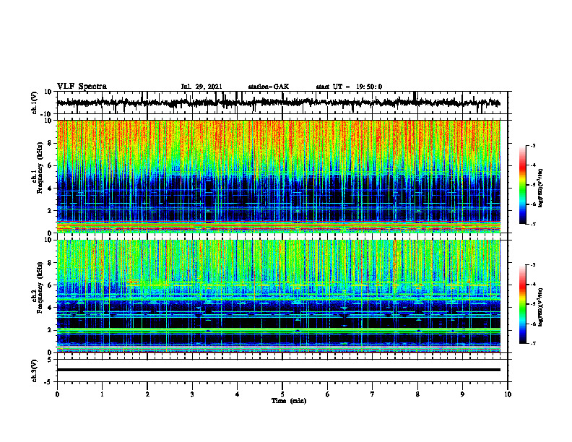
Task: Click time axis tick label "9"
Action: point(462,394)
